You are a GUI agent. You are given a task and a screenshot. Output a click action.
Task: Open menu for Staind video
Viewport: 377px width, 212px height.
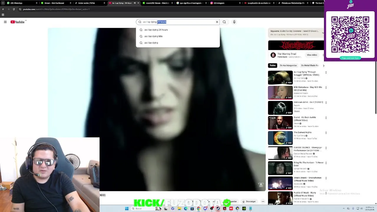(x=326, y=118)
